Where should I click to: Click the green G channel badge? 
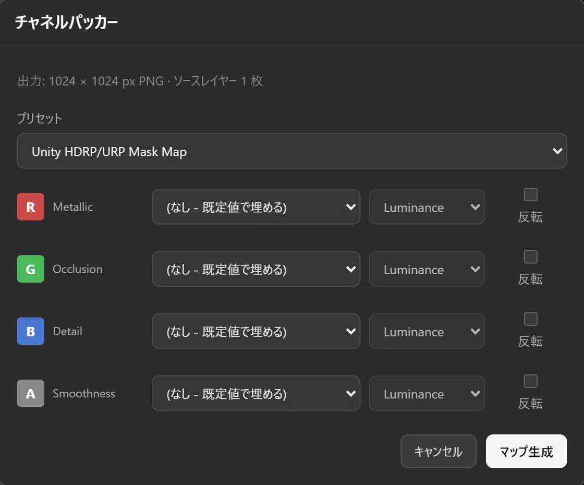tap(31, 269)
